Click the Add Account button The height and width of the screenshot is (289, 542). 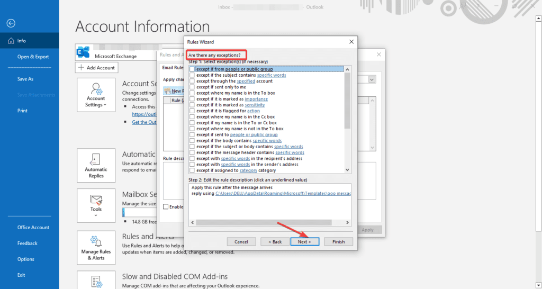pos(97,68)
